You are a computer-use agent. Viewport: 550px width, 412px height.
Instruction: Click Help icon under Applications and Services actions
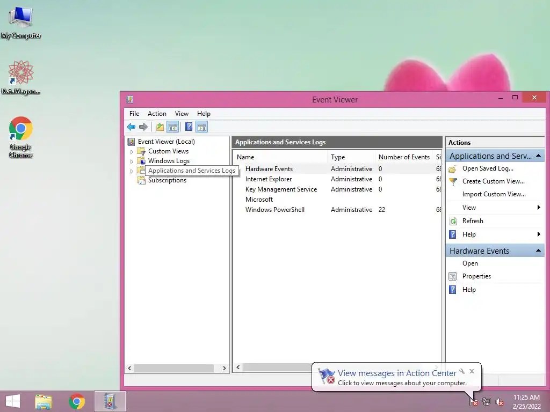[453, 234]
